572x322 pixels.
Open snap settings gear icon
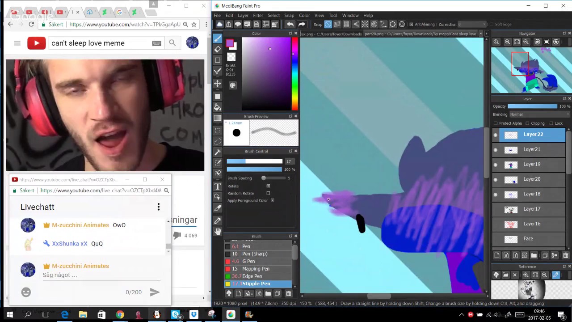pos(402,24)
